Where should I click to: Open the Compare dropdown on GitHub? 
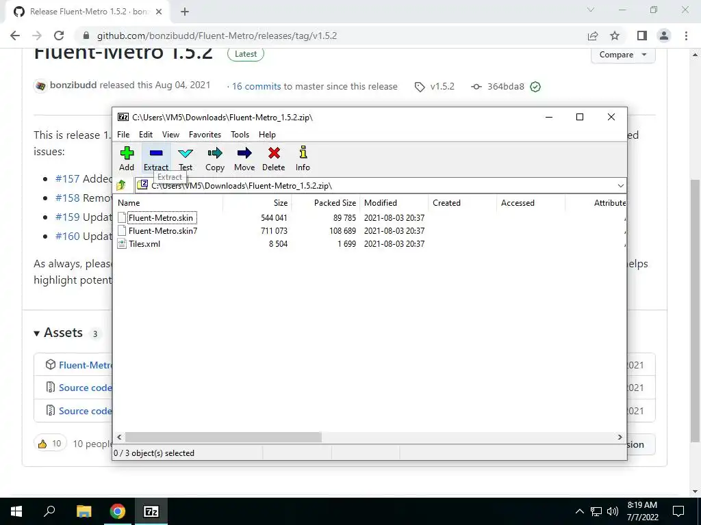point(623,55)
